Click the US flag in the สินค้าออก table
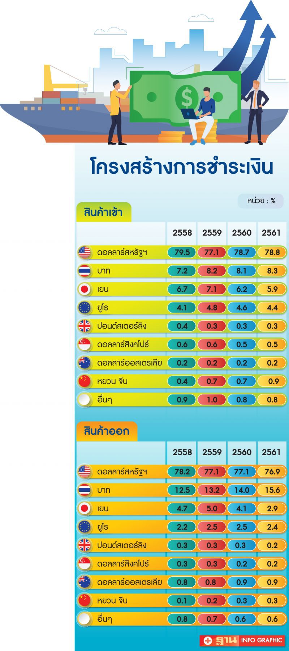This screenshot has height=651, width=289. 85,472
